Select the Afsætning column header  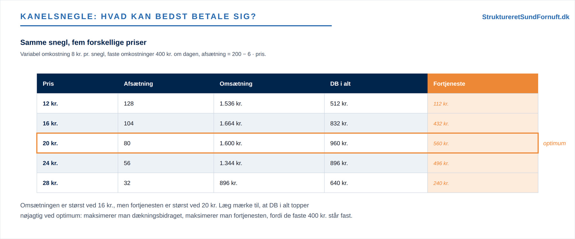166,83
